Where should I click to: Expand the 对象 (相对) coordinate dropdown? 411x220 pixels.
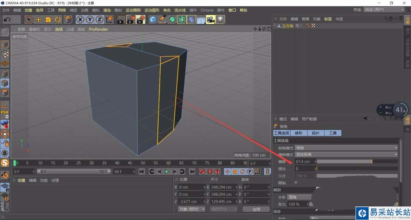191,209
